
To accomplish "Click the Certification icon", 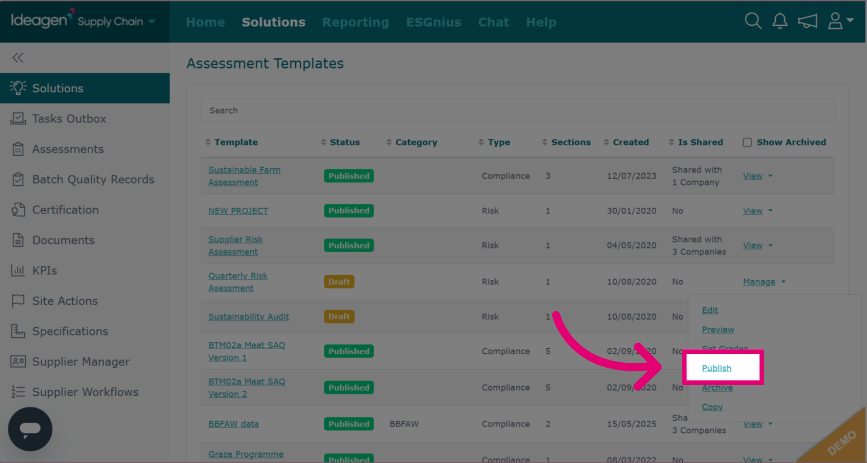I will point(18,210).
